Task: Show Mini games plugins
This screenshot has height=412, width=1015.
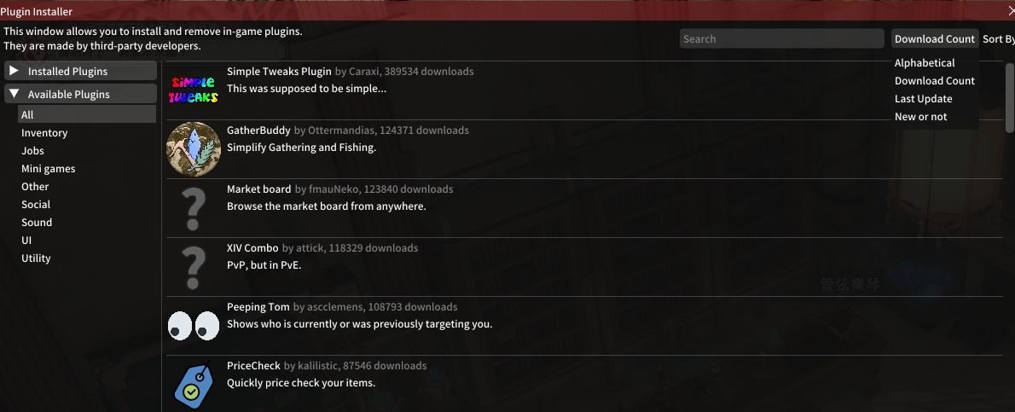Action: [48, 169]
